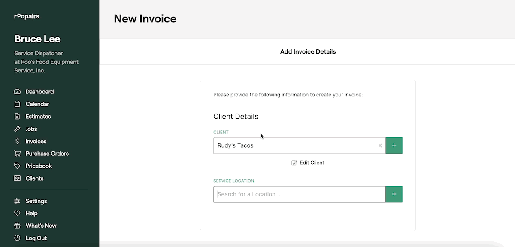Click the Dashboard gauge icon
Screen dimensions: 515x247
[17, 92]
